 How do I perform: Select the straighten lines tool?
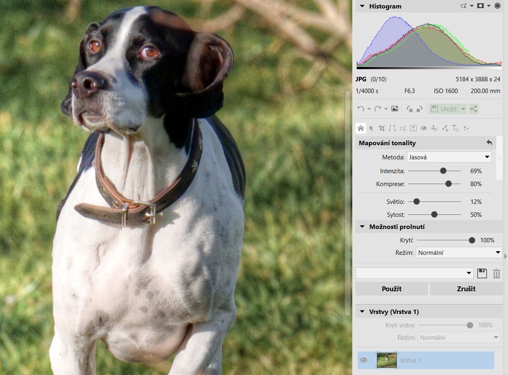pos(392,128)
